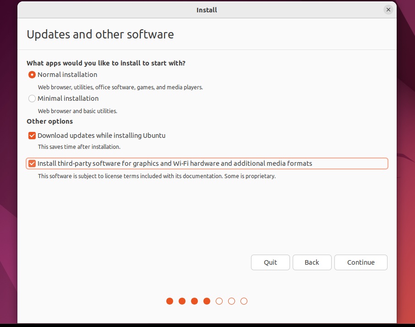Click the Updates and other software heading
The height and width of the screenshot is (327, 415).
click(100, 34)
